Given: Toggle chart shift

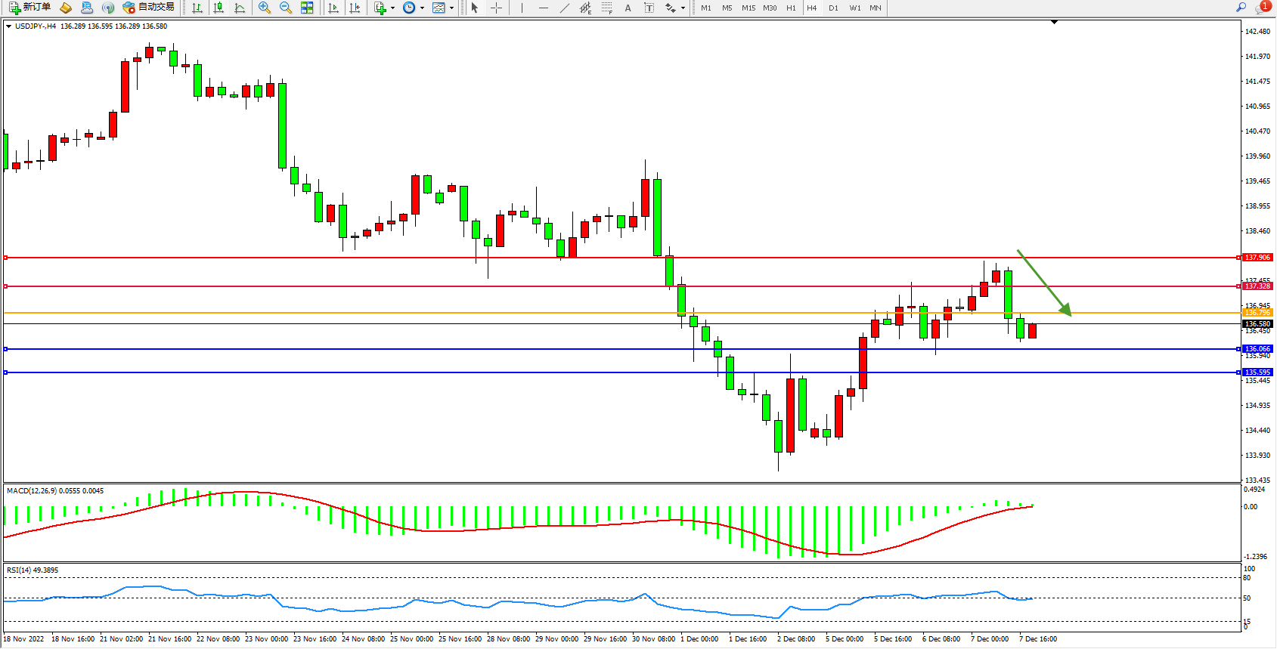Looking at the screenshot, I should (355, 8).
